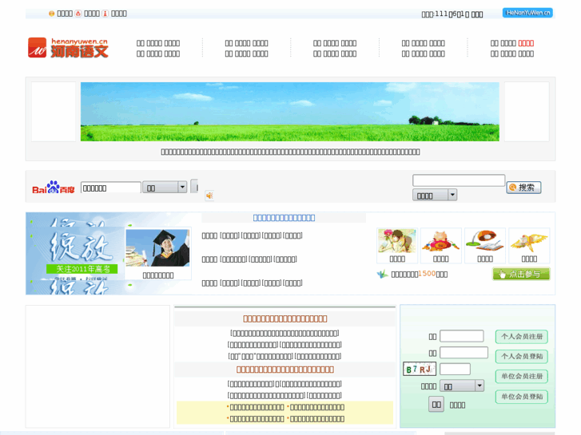
Task: Click the speaker announcement icon
Action: coord(209,196)
